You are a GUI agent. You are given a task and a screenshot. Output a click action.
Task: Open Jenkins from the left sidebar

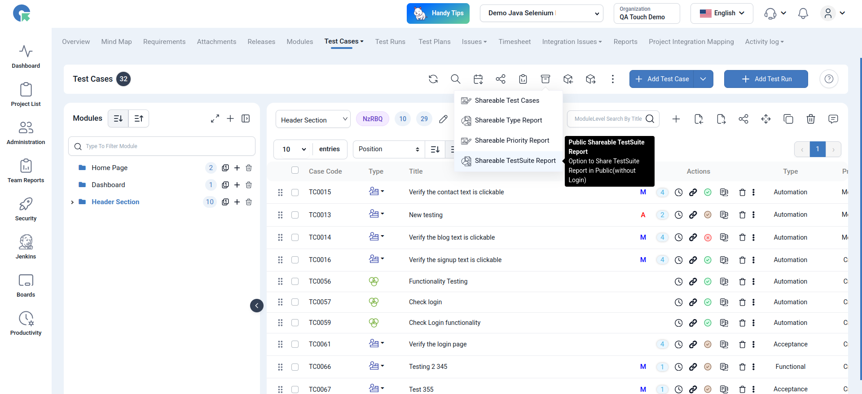pos(26,247)
